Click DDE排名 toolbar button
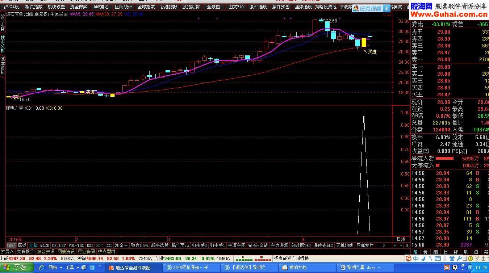Image resolution: width=489 pixels, height=273 pixels. click(101, 7)
